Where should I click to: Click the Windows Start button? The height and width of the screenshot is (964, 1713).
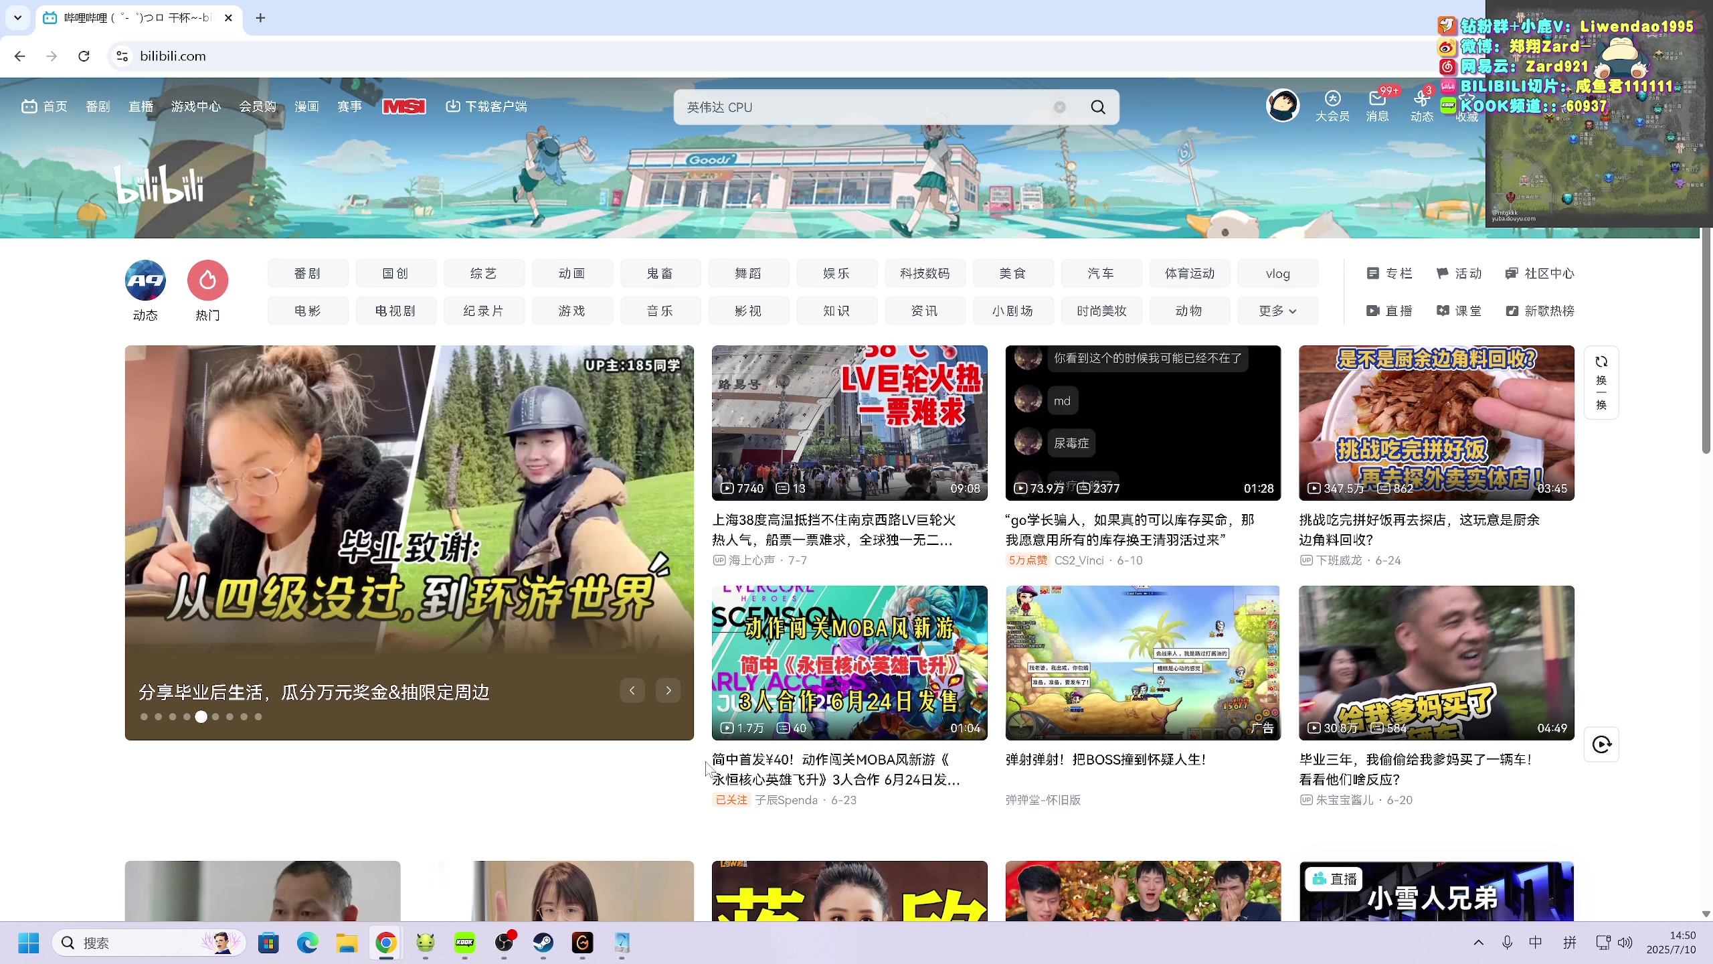pos(28,943)
